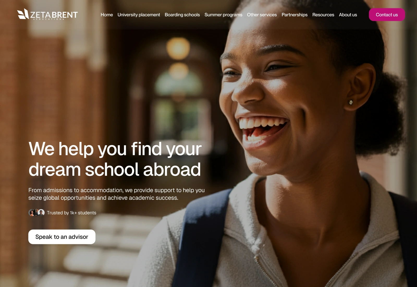Open the Summer programs nav link
Screen dimensions: 417x287
(x=223, y=15)
